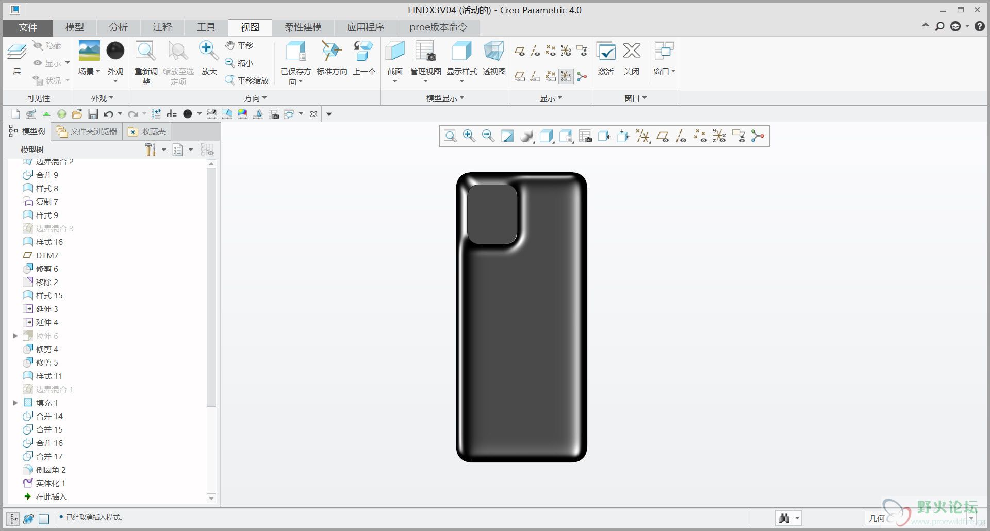Select 倒圆角 2 in model tree
This screenshot has width=990, height=531.
click(44, 470)
